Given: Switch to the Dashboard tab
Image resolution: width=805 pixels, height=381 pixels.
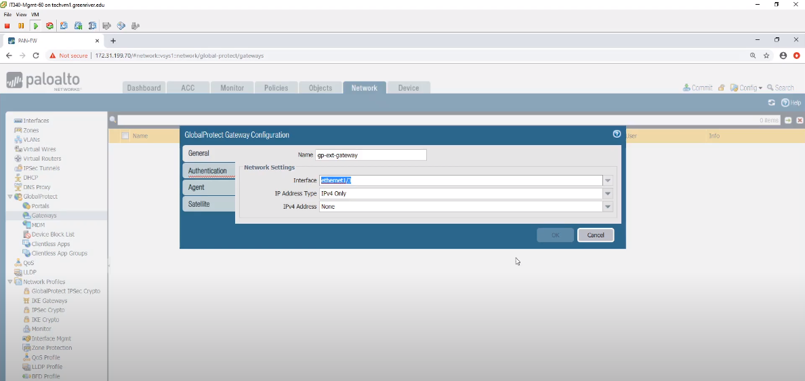Looking at the screenshot, I should pos(144,88).
